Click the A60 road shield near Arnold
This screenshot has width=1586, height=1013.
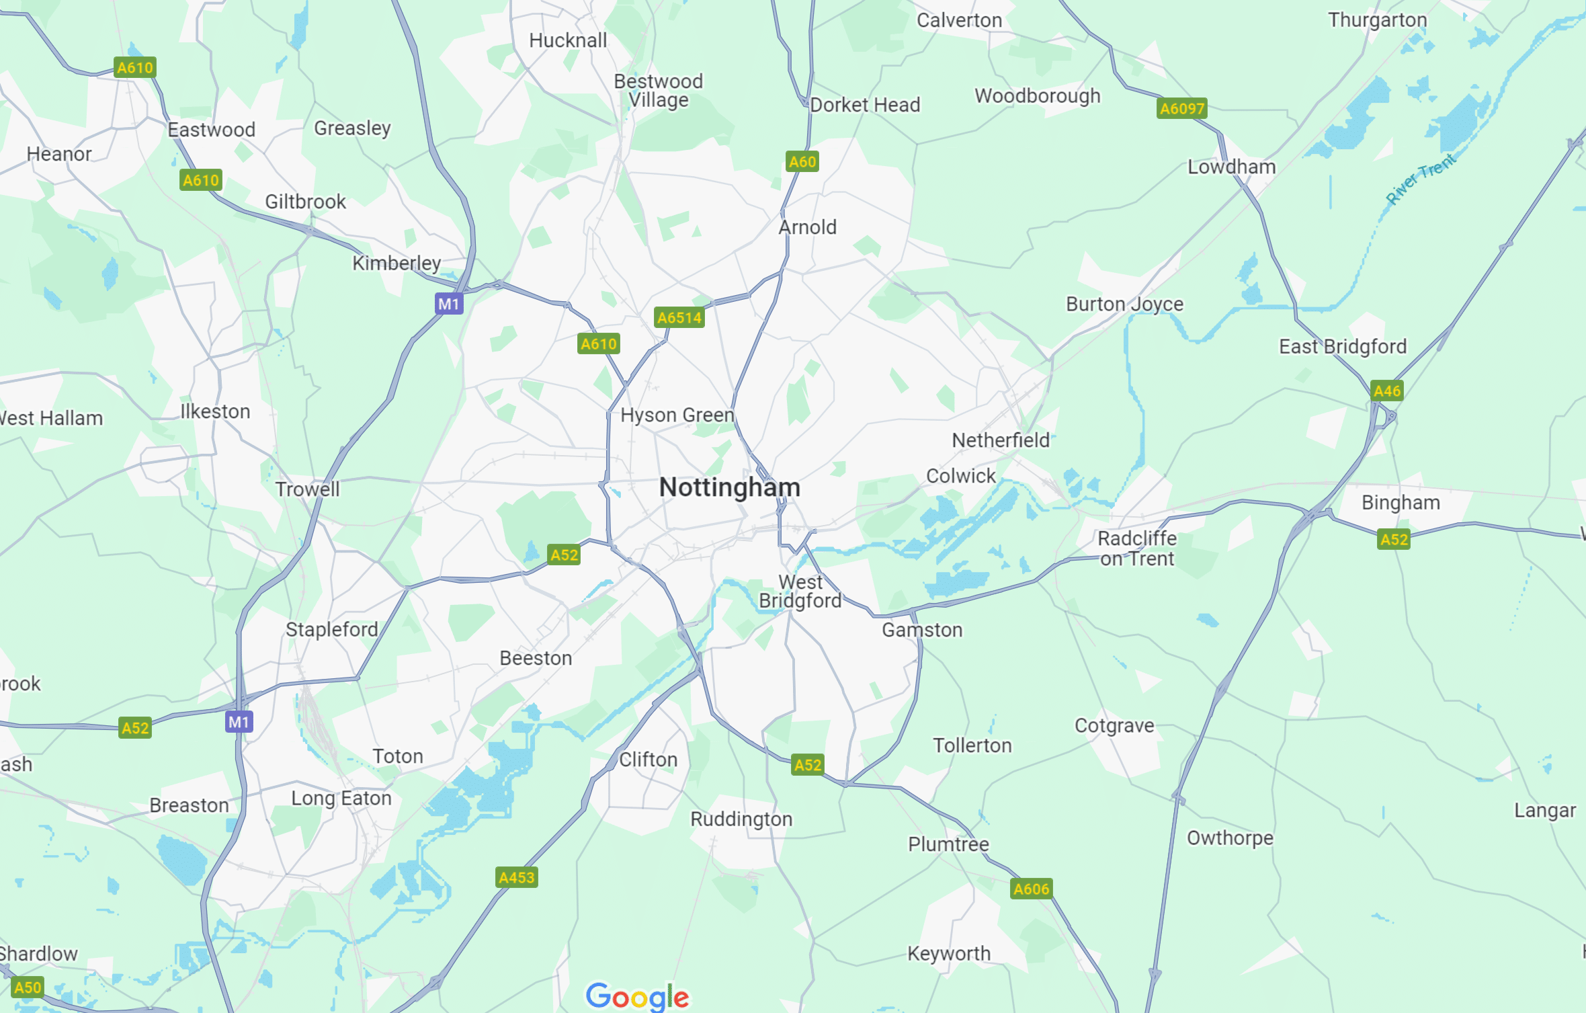click(x=802, y=161)
